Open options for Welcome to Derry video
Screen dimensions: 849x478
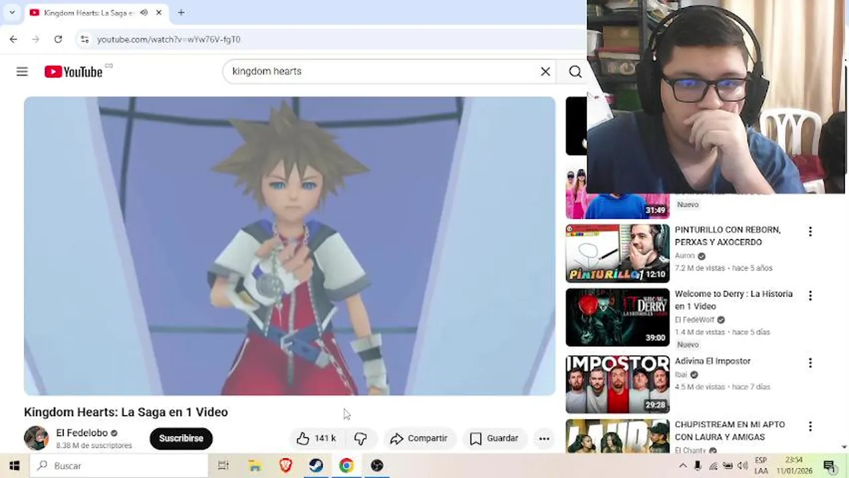810,295
